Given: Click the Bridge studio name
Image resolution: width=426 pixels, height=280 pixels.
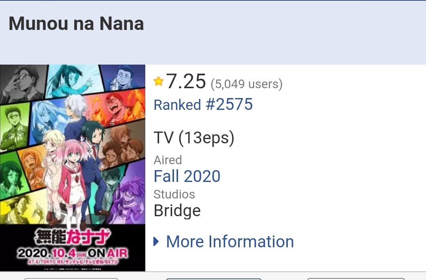Looking at the screenshot, I should click(177, 211).
